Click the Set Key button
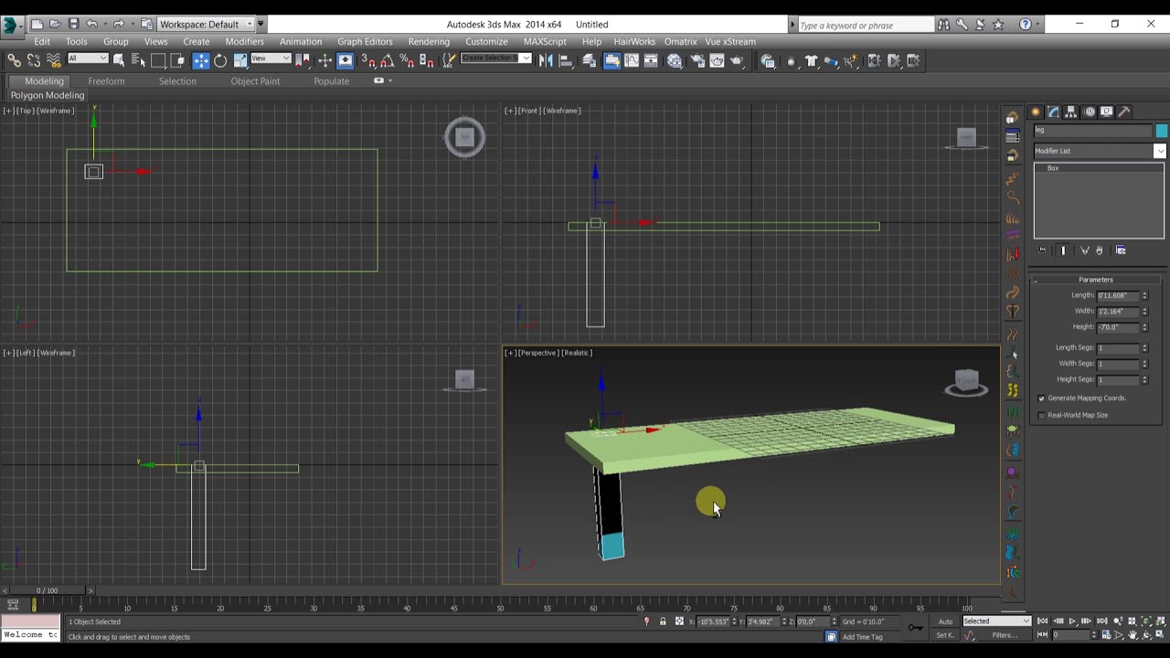Image resolution: width=1170 pixels, height=658 pixels. pyautogui.click(x=945, y=635)
